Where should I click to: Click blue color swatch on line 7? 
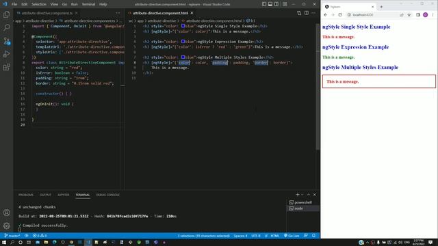(183, 57)
